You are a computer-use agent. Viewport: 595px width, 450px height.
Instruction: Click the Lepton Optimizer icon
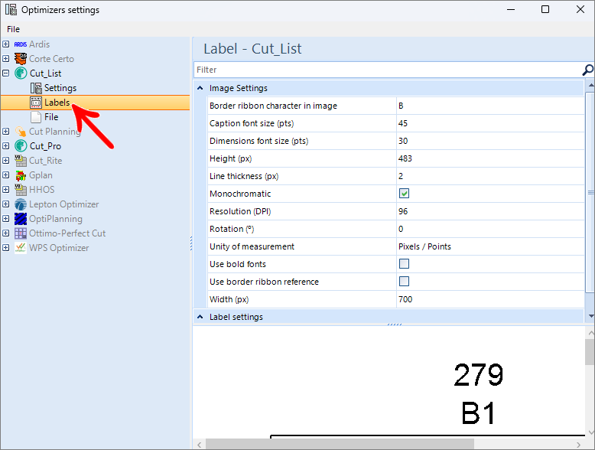pyautogui.click(x=21, y=204)
